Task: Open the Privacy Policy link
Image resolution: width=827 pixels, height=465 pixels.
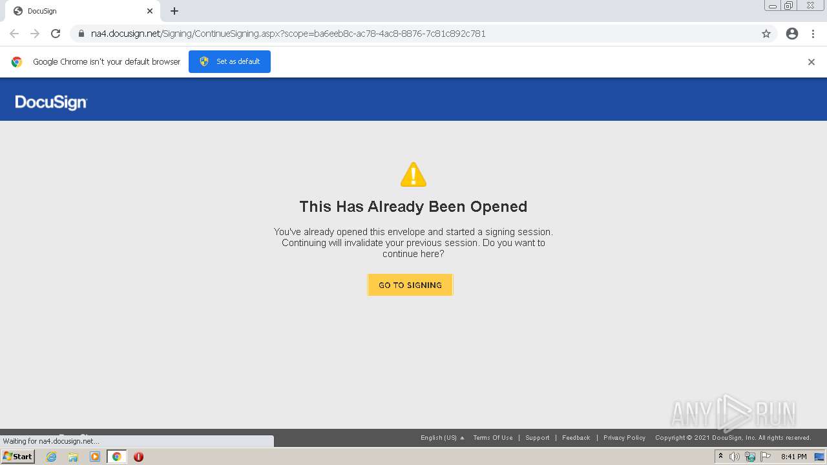Action: tap(625, 438)
